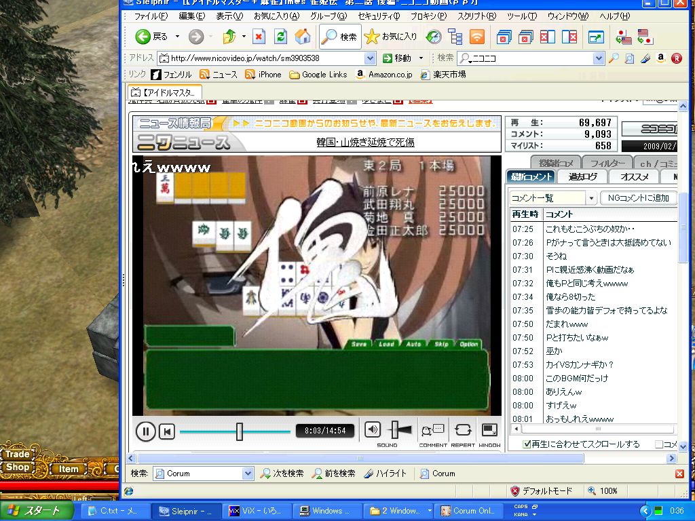The width and height of the screenshot is (695, 521).
Task: Expand the ニコニコ search box dropdown
Action: click(599, 58)
